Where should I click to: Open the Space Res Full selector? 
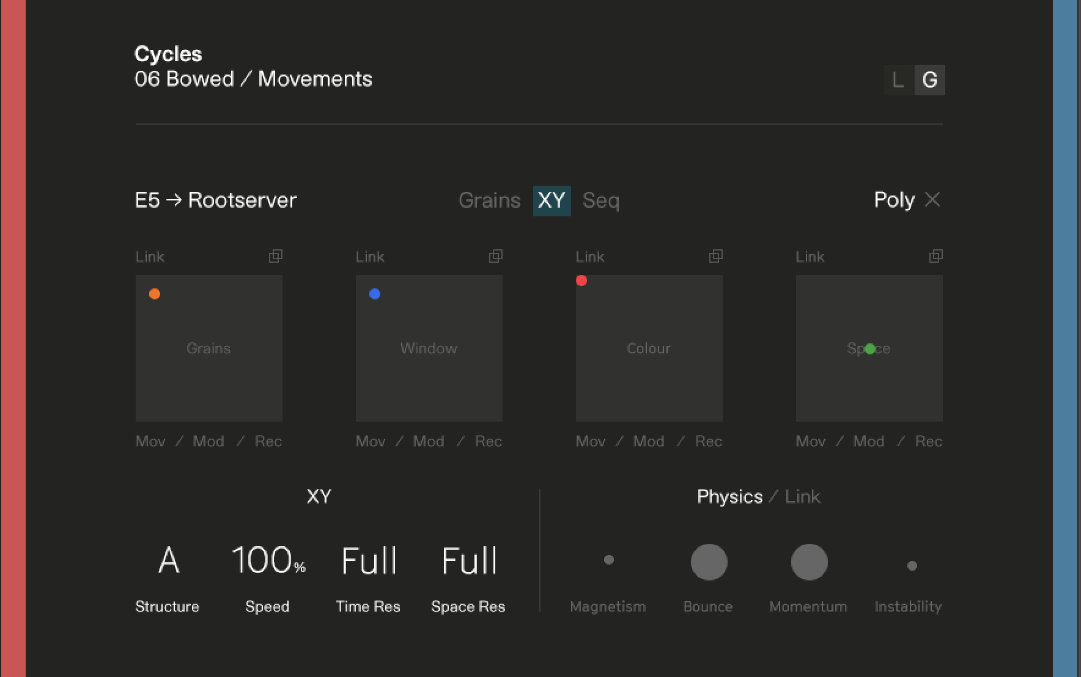click(x=469, y=560)
